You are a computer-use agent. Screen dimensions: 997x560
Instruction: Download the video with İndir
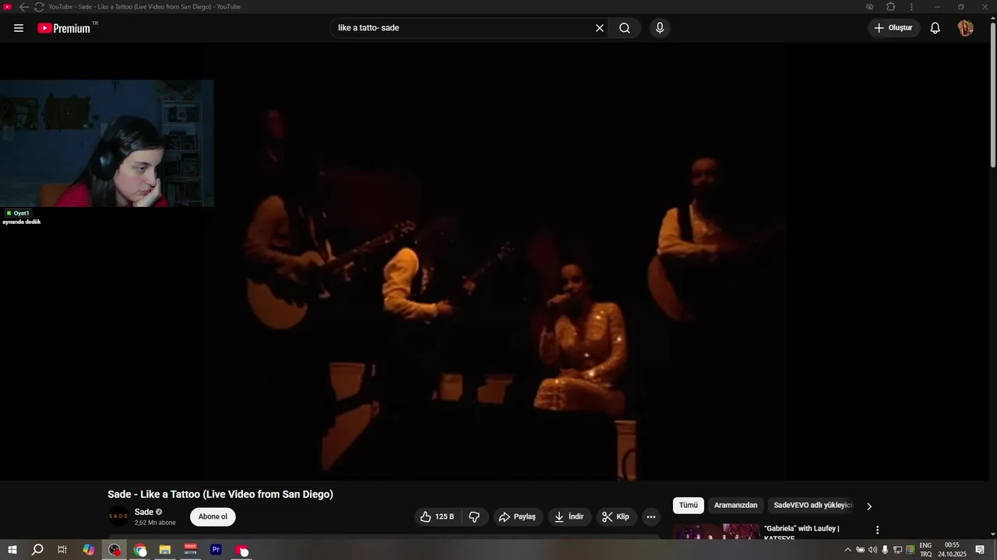(569, 516)
